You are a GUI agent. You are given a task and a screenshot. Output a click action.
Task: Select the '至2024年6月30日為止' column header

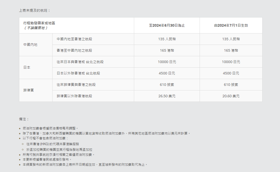[x=167, y=25]
